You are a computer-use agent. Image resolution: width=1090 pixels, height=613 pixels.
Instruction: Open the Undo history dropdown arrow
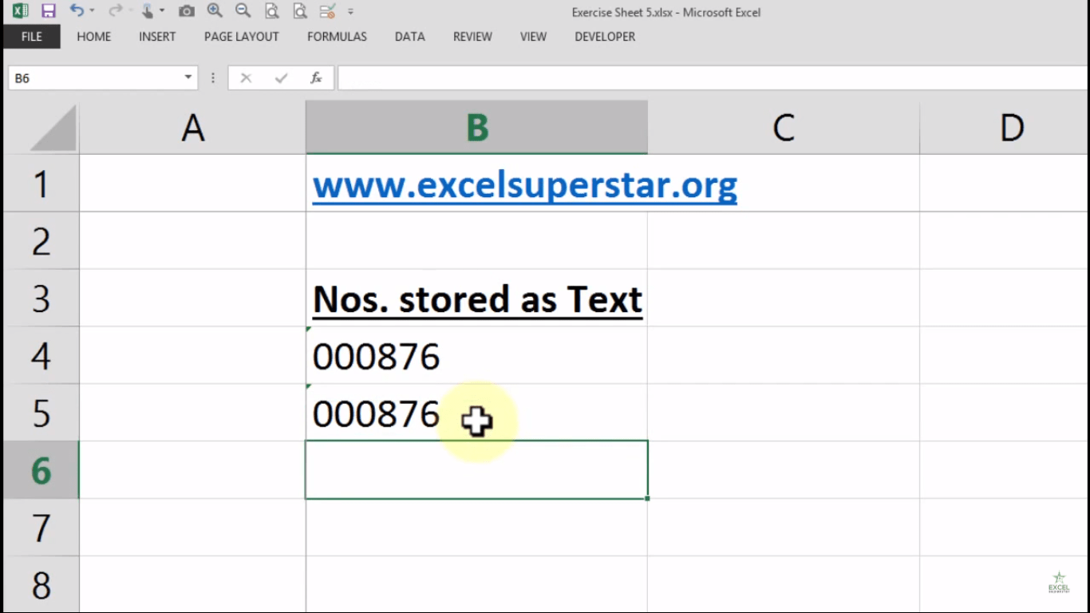coord(92,11)
